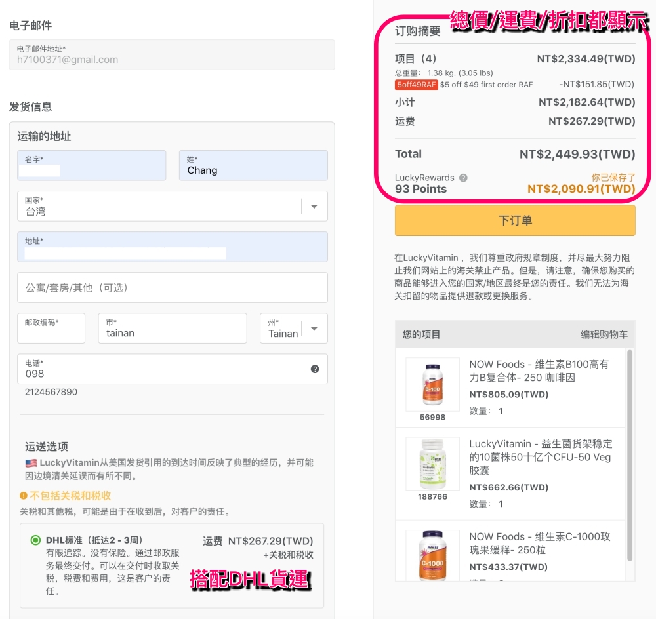
Task: Click the product number 188766 label
Action: click(x=432, y=496)
